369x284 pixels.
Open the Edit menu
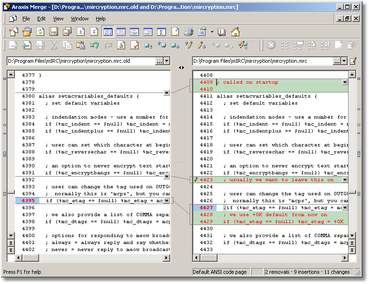(x=41, y=19)
